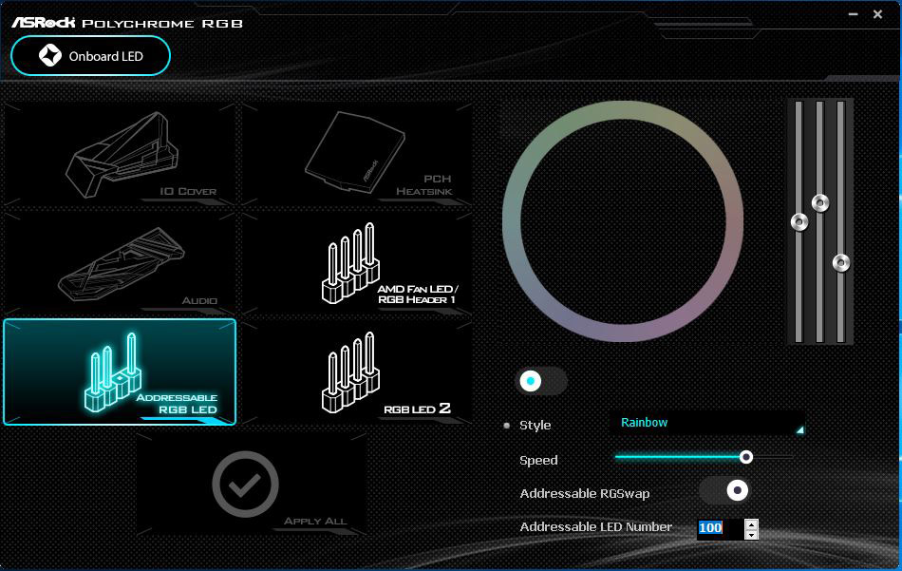
Task: Close the Polychrome RGB window
Action: coord(878,14)
